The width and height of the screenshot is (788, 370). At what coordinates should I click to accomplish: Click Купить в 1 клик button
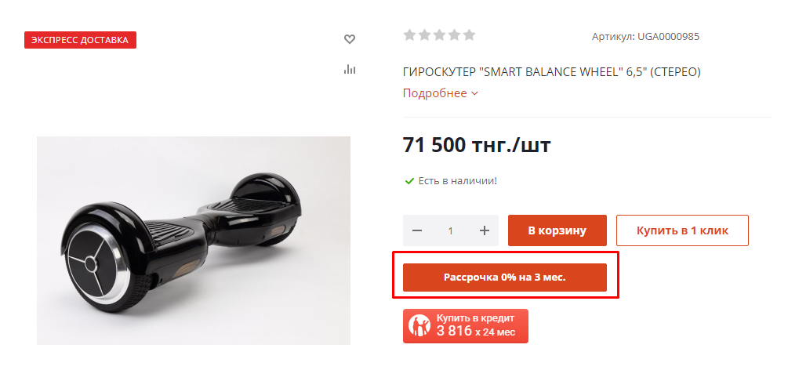point(682,230)
